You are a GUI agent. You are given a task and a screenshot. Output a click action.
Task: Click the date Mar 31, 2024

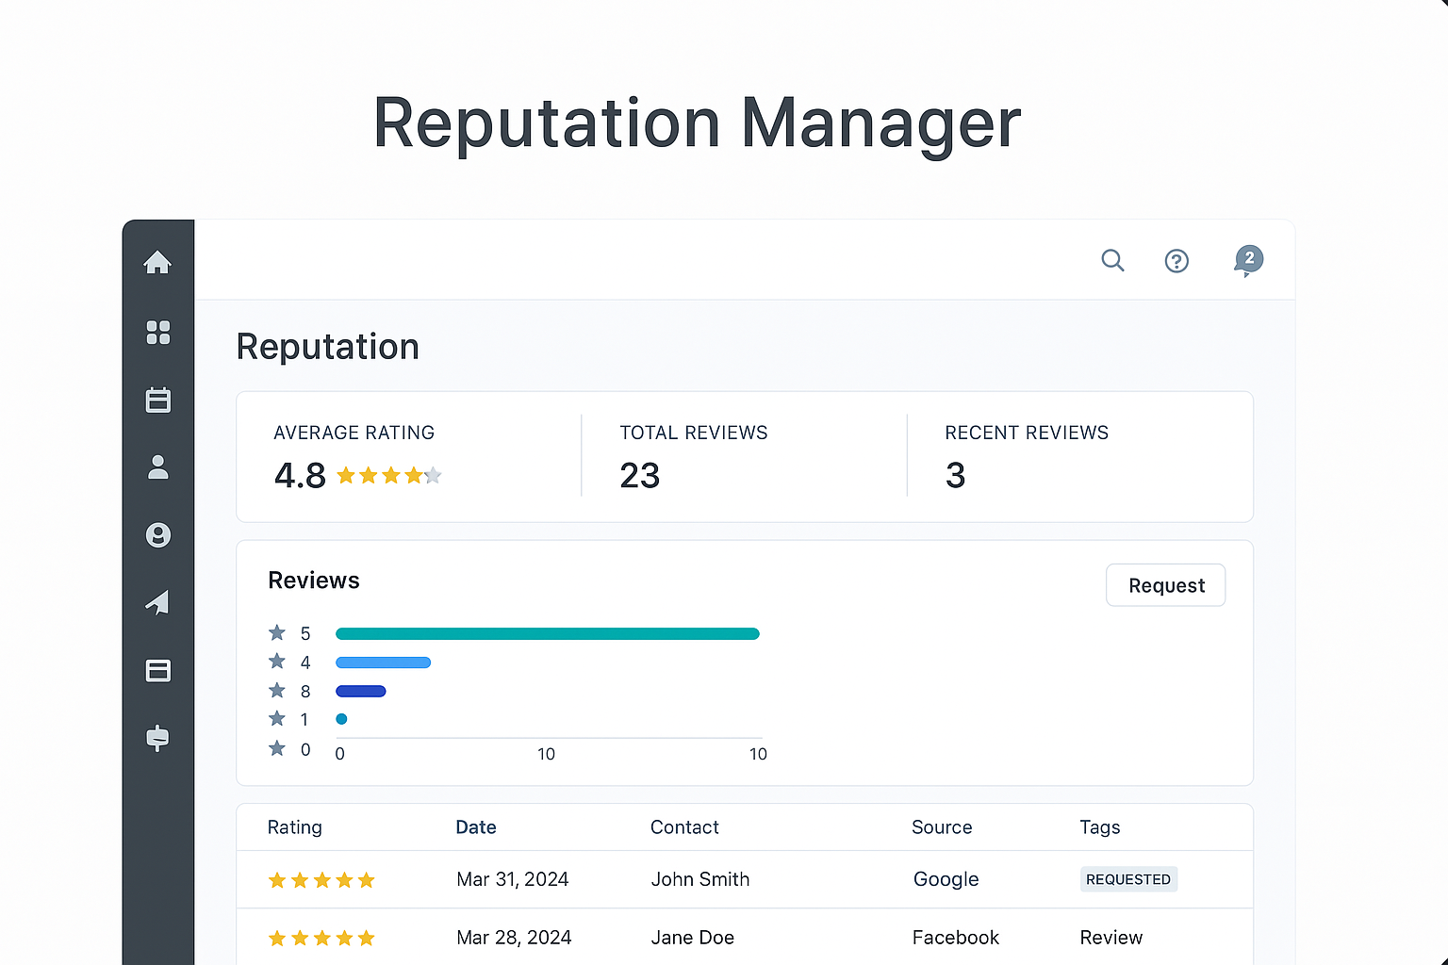coord(513,879)
